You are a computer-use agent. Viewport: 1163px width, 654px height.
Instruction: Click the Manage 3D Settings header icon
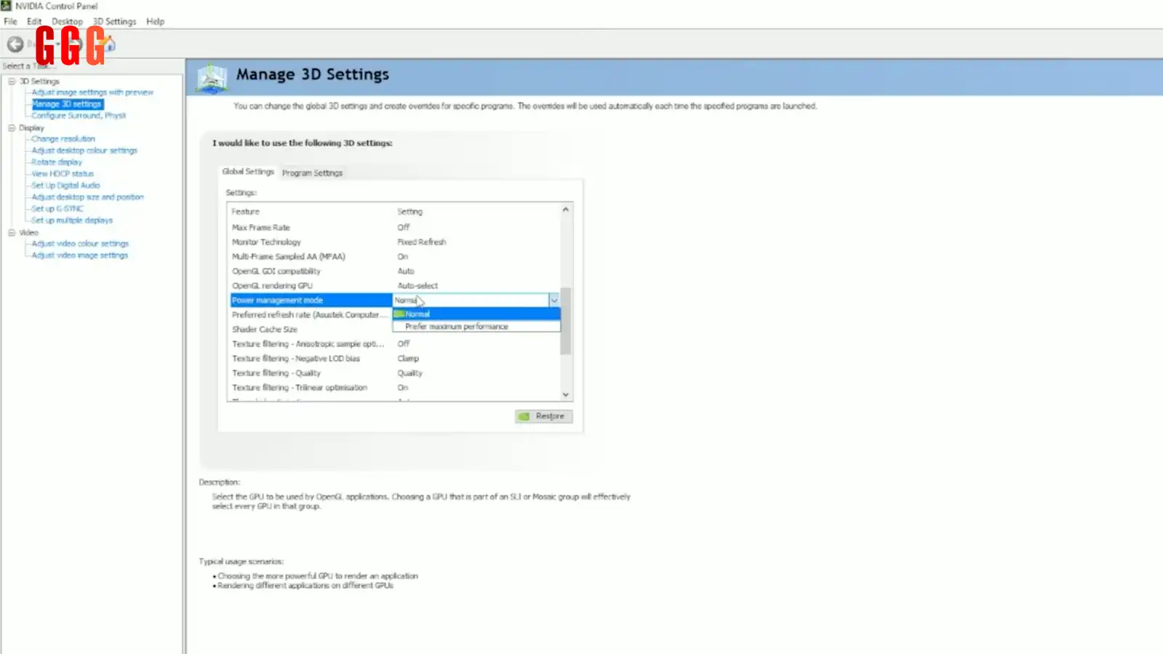point(212,78)
